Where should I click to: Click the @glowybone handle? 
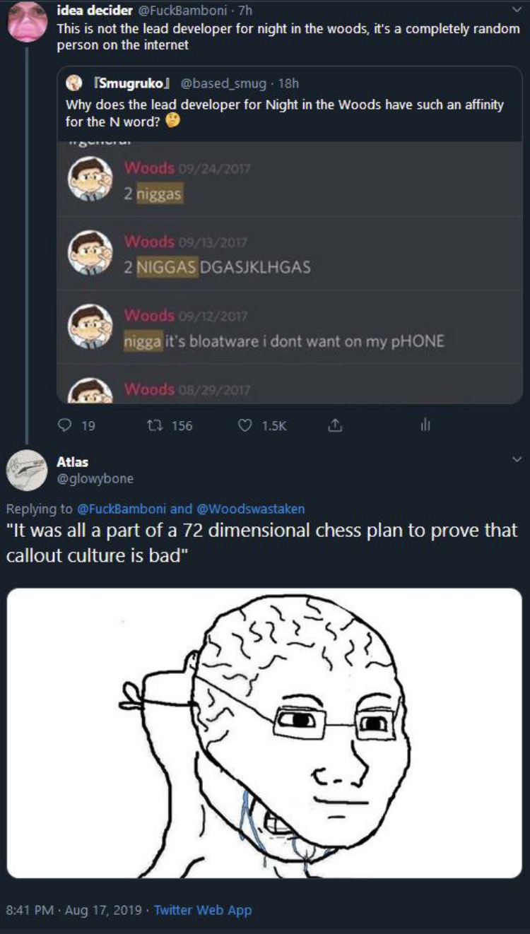(95, 478)
